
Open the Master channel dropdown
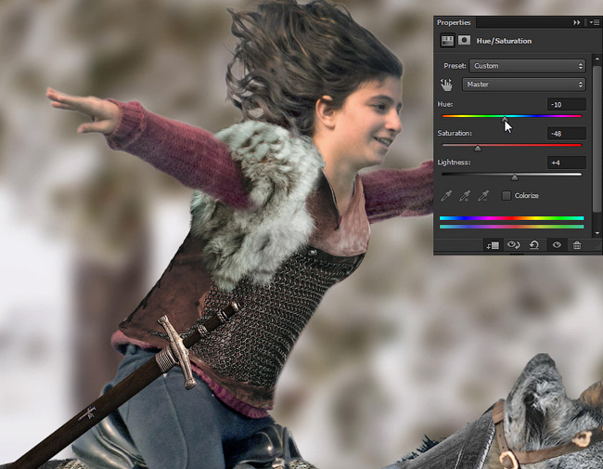click(524, 85)
